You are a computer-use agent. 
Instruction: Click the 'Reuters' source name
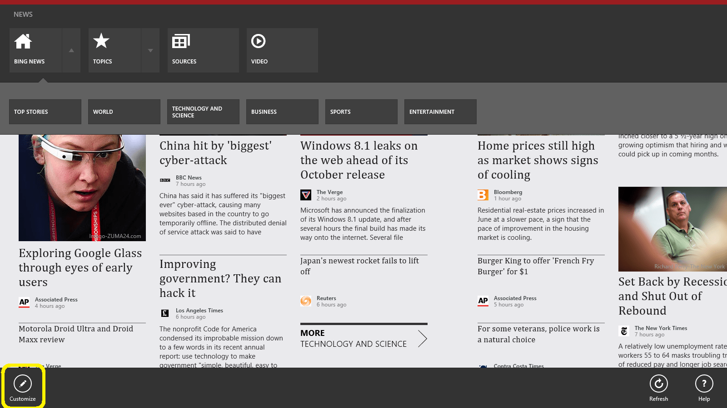(326, 298)
